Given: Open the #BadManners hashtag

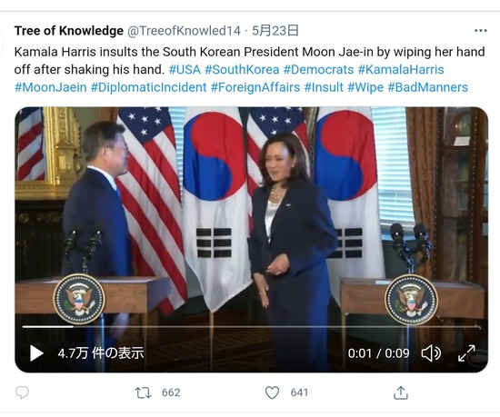Looking at the screenshot, I should coord(427,87).
